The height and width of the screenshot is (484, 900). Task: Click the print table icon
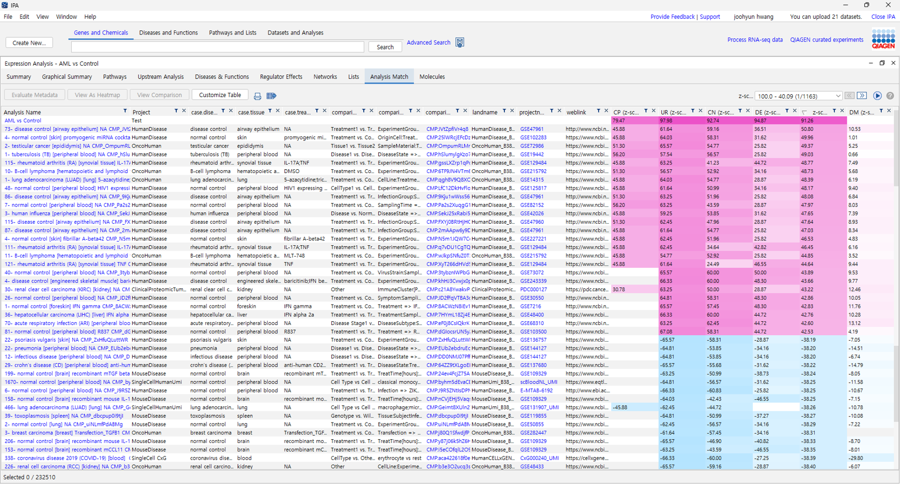click(258, 96)
